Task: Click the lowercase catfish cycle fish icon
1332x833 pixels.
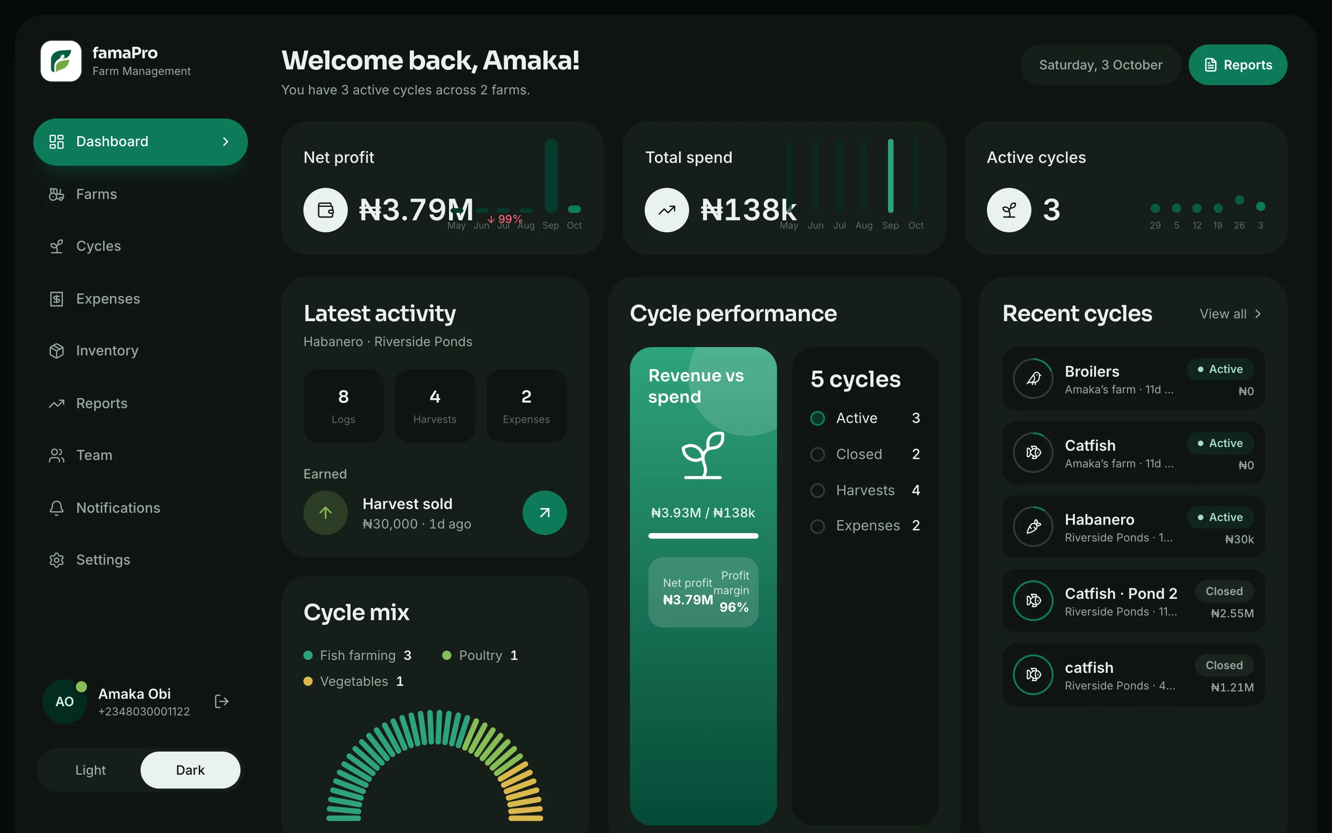Action: click(x=1034, y=674)
